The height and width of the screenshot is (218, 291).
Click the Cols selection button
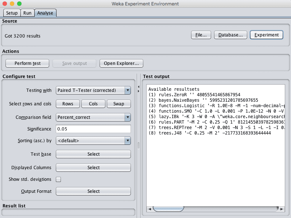click(93, 104)
